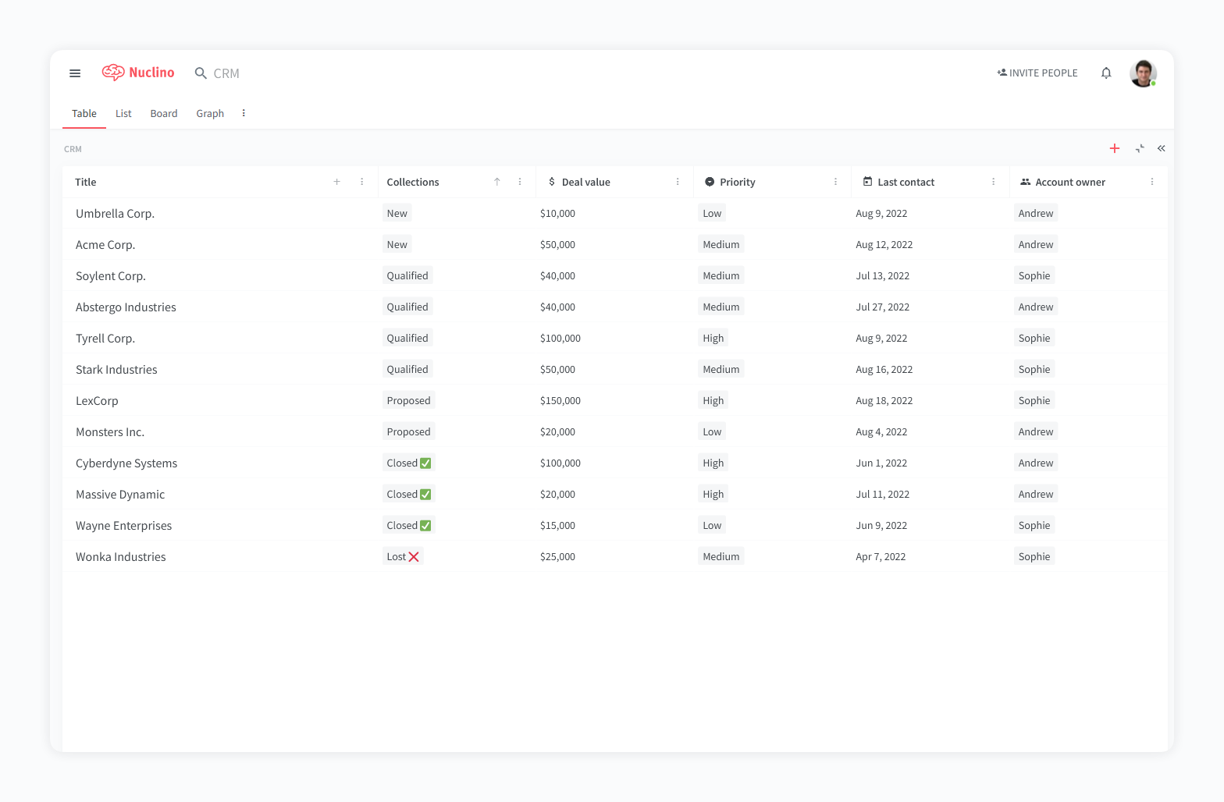This screenshot has height=802, width=1224.
Task: Click the Deal value dollar icon
Action: point(552,182)
